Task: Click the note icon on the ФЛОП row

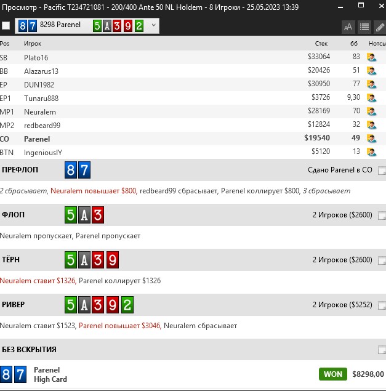Action: (x=382, y=216)
